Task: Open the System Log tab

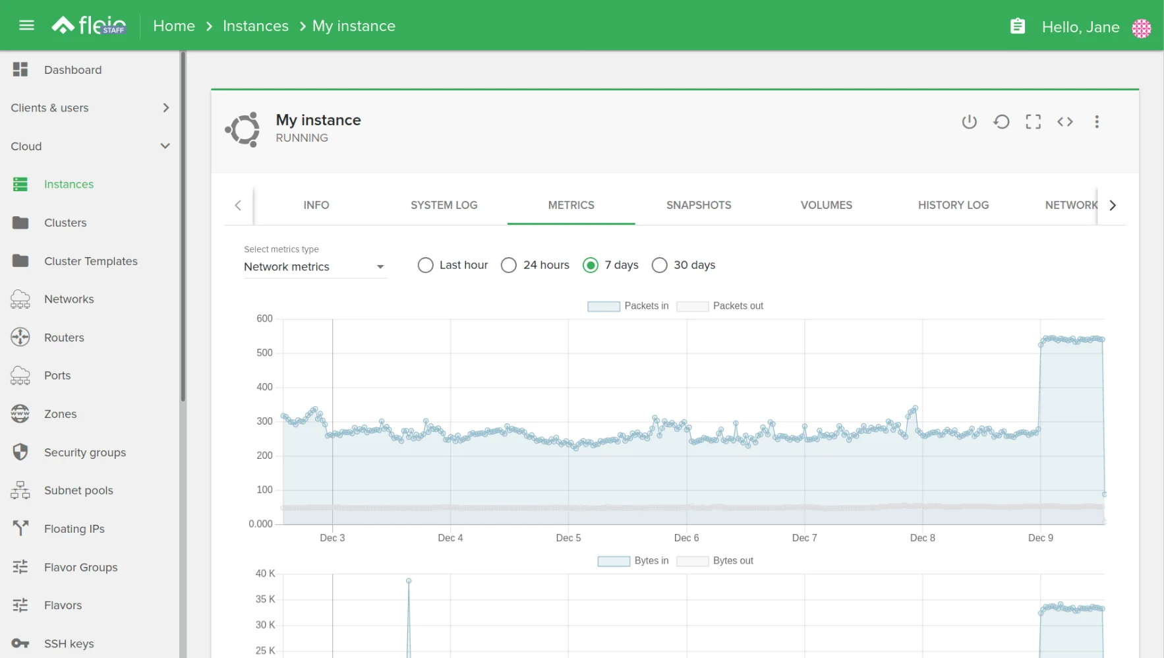Action: coord(444,205)
